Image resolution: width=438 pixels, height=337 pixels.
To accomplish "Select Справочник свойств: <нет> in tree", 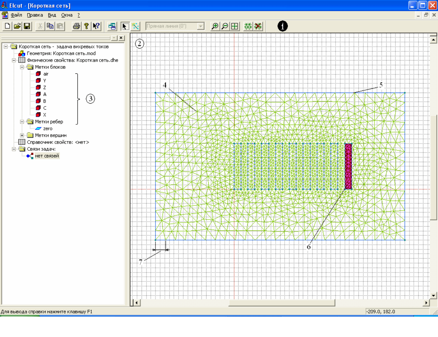I will (58, 142).
